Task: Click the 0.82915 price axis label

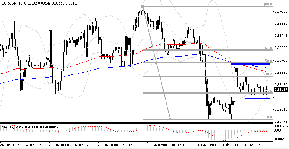Action: 281,109
